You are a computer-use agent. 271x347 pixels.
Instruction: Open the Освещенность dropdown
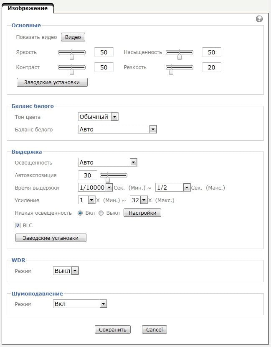pos(107,162)
